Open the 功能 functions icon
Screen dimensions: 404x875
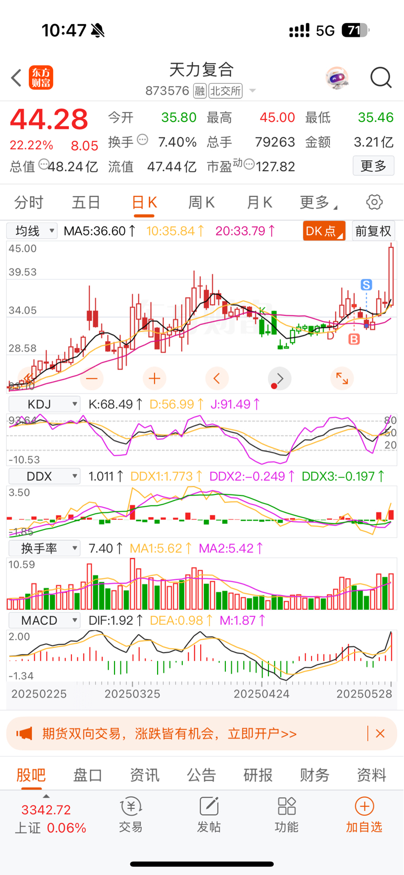[x=286, y=815]
